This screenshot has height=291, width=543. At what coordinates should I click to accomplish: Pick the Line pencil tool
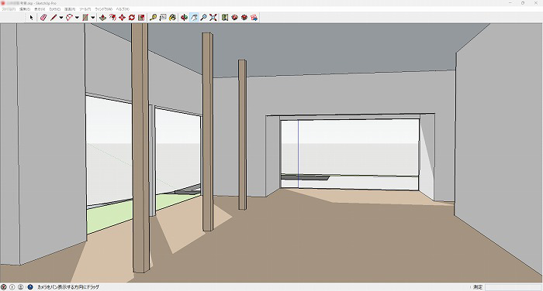(x=54, y=17)
